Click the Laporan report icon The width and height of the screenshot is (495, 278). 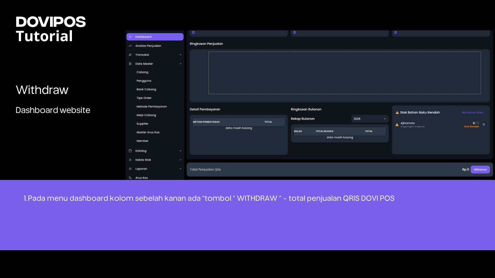pos(130,169)
